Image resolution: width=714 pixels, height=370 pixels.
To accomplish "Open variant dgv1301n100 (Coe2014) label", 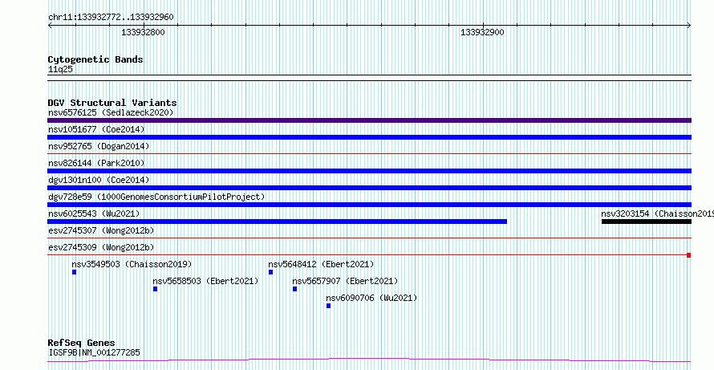I will pyautogui.click(x=99, y=180).
